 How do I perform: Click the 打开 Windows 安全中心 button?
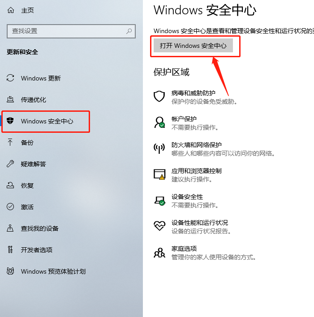[x=193, y=46]
